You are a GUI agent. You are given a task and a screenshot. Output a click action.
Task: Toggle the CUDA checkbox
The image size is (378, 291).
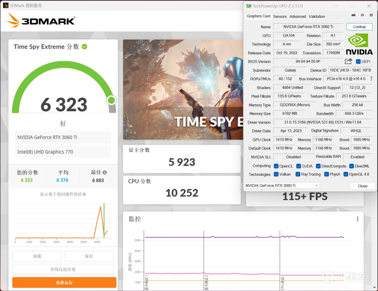(299, 166)
